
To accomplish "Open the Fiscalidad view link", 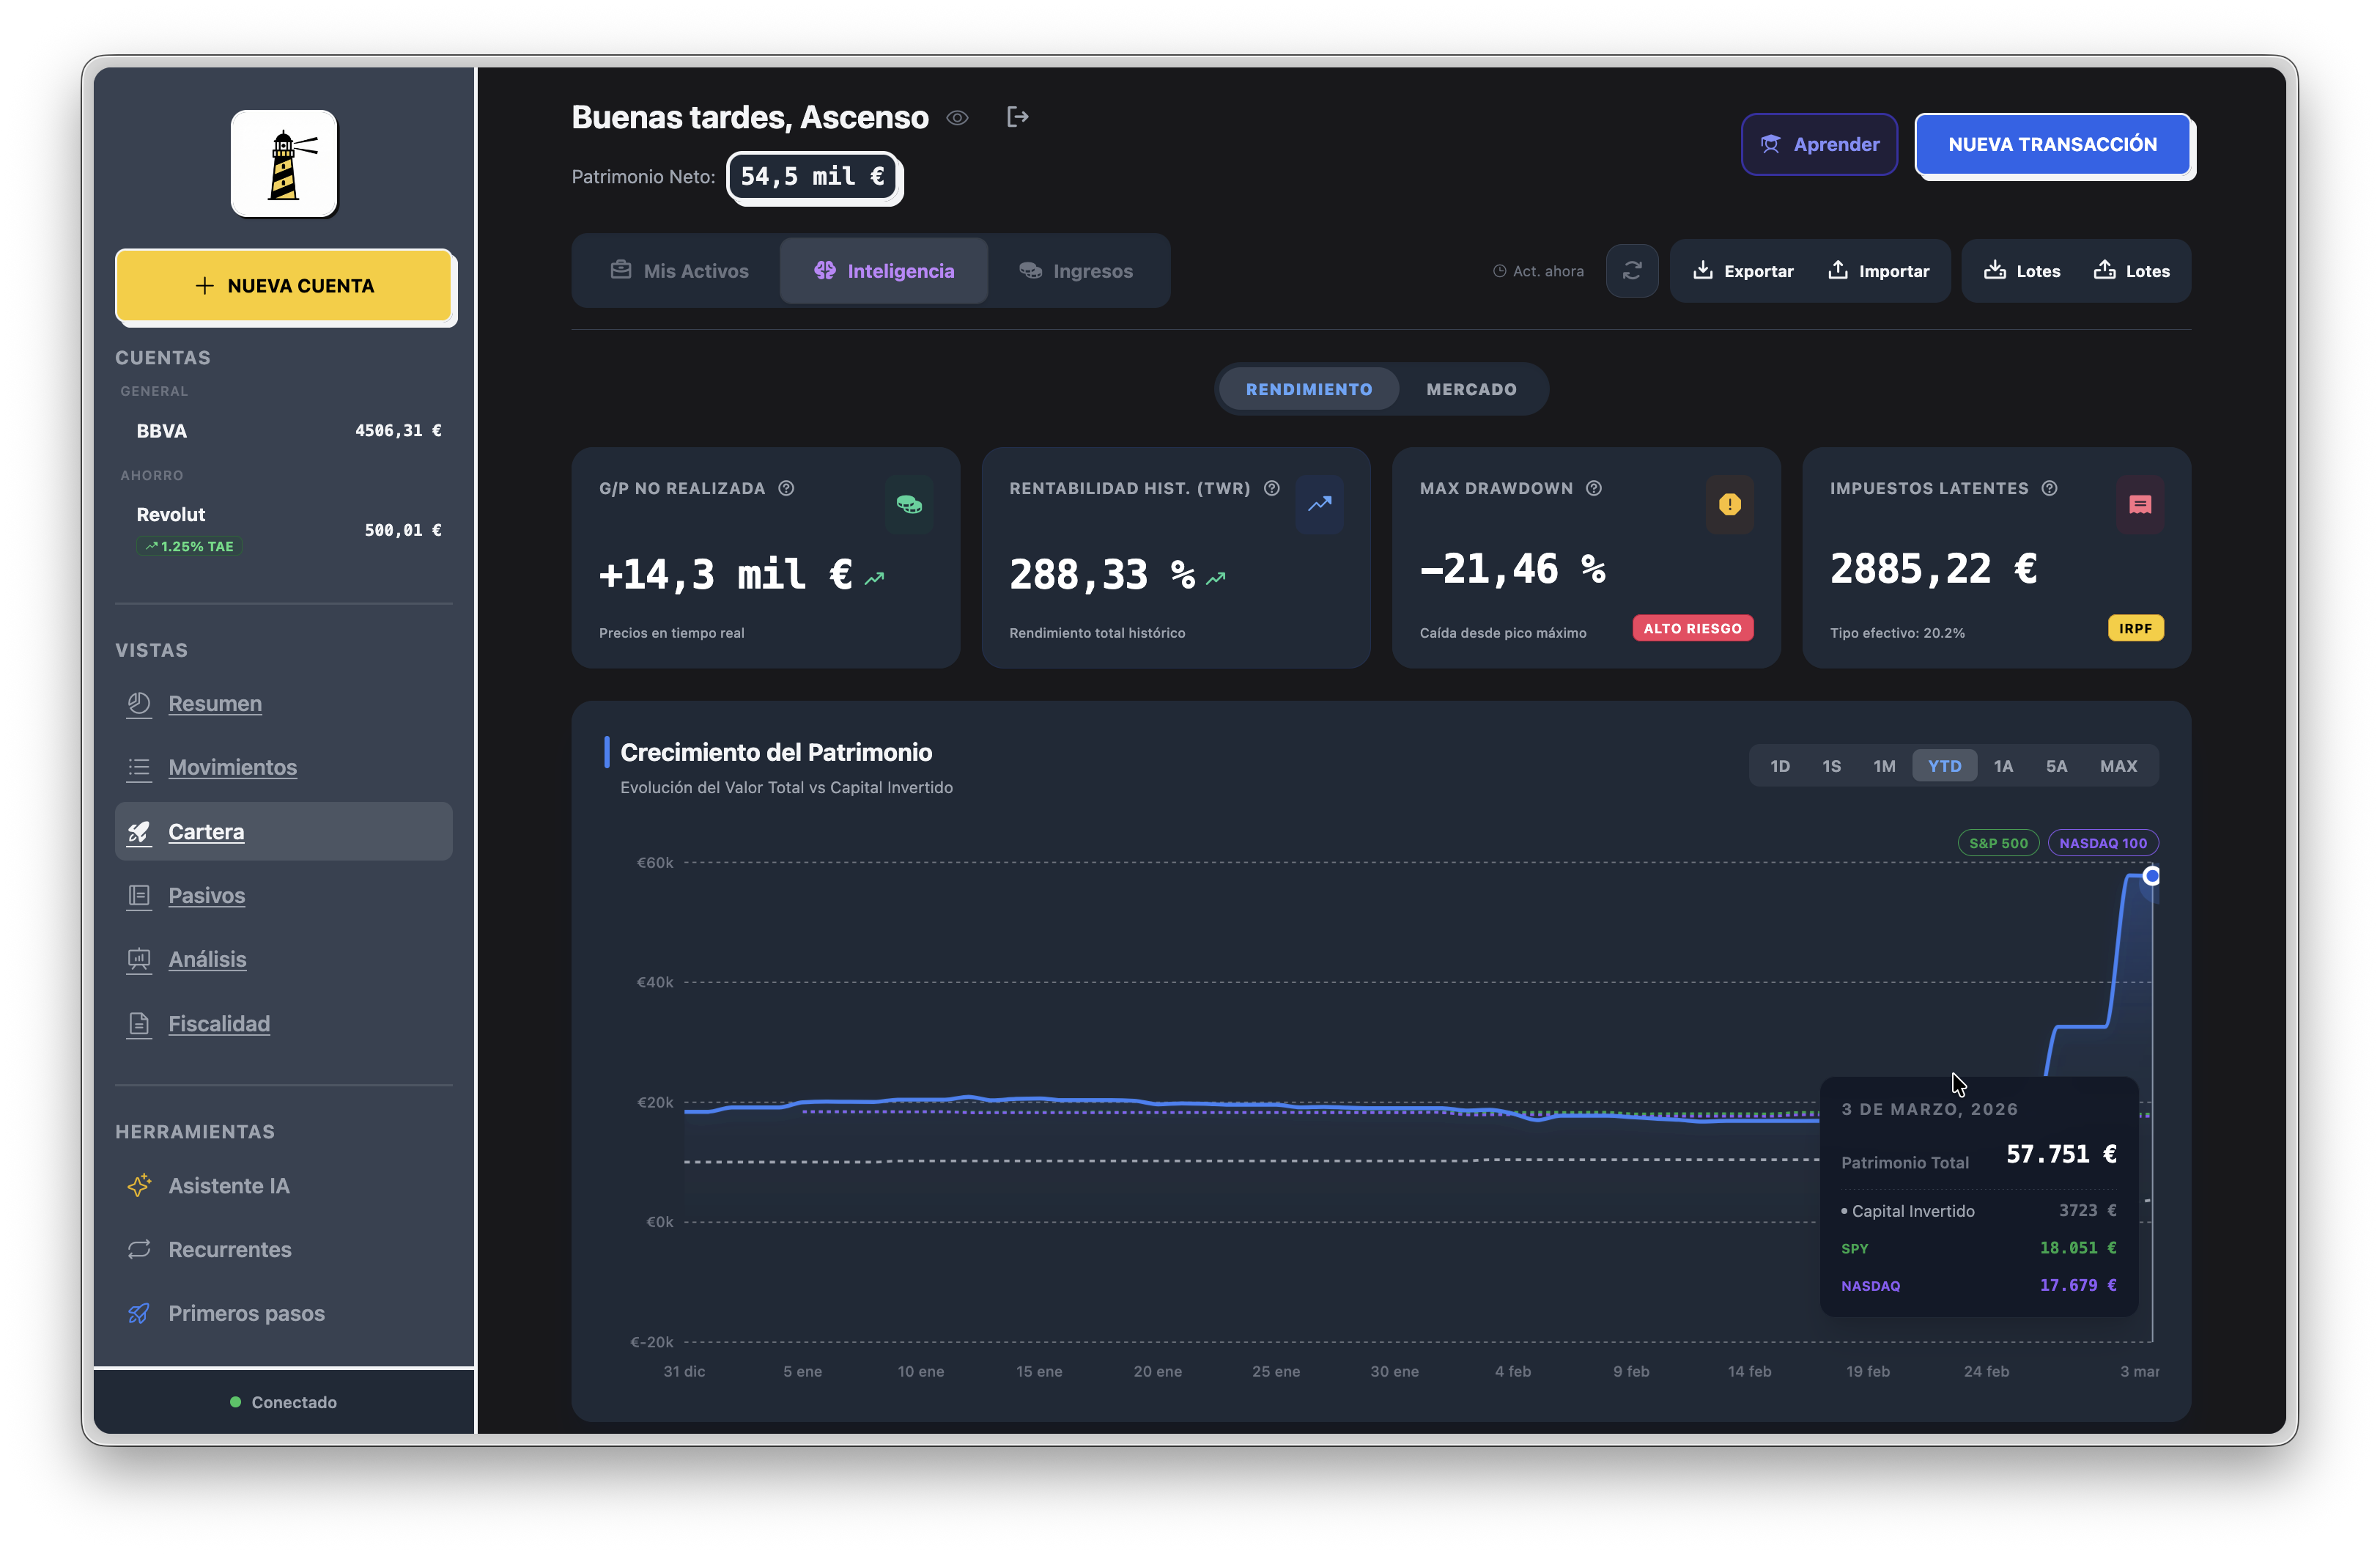I will coord(219,1023).
